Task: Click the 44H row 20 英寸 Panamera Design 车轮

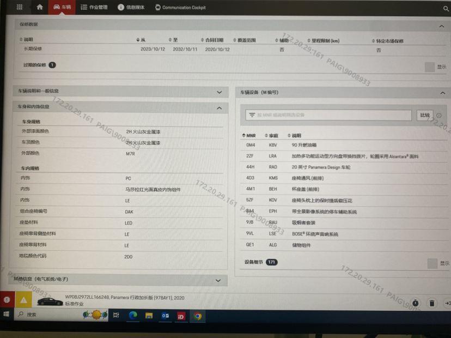Action: pyautogui.click(x=344, y=167)
